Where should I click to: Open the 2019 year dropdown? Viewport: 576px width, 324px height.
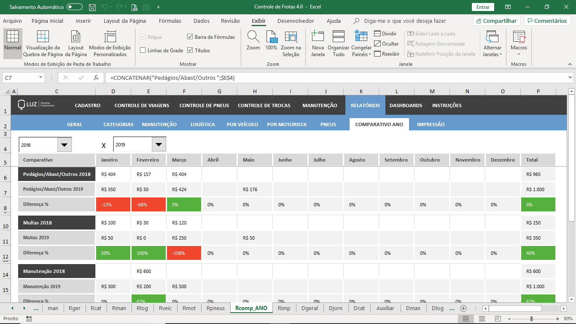click(159, 145)
